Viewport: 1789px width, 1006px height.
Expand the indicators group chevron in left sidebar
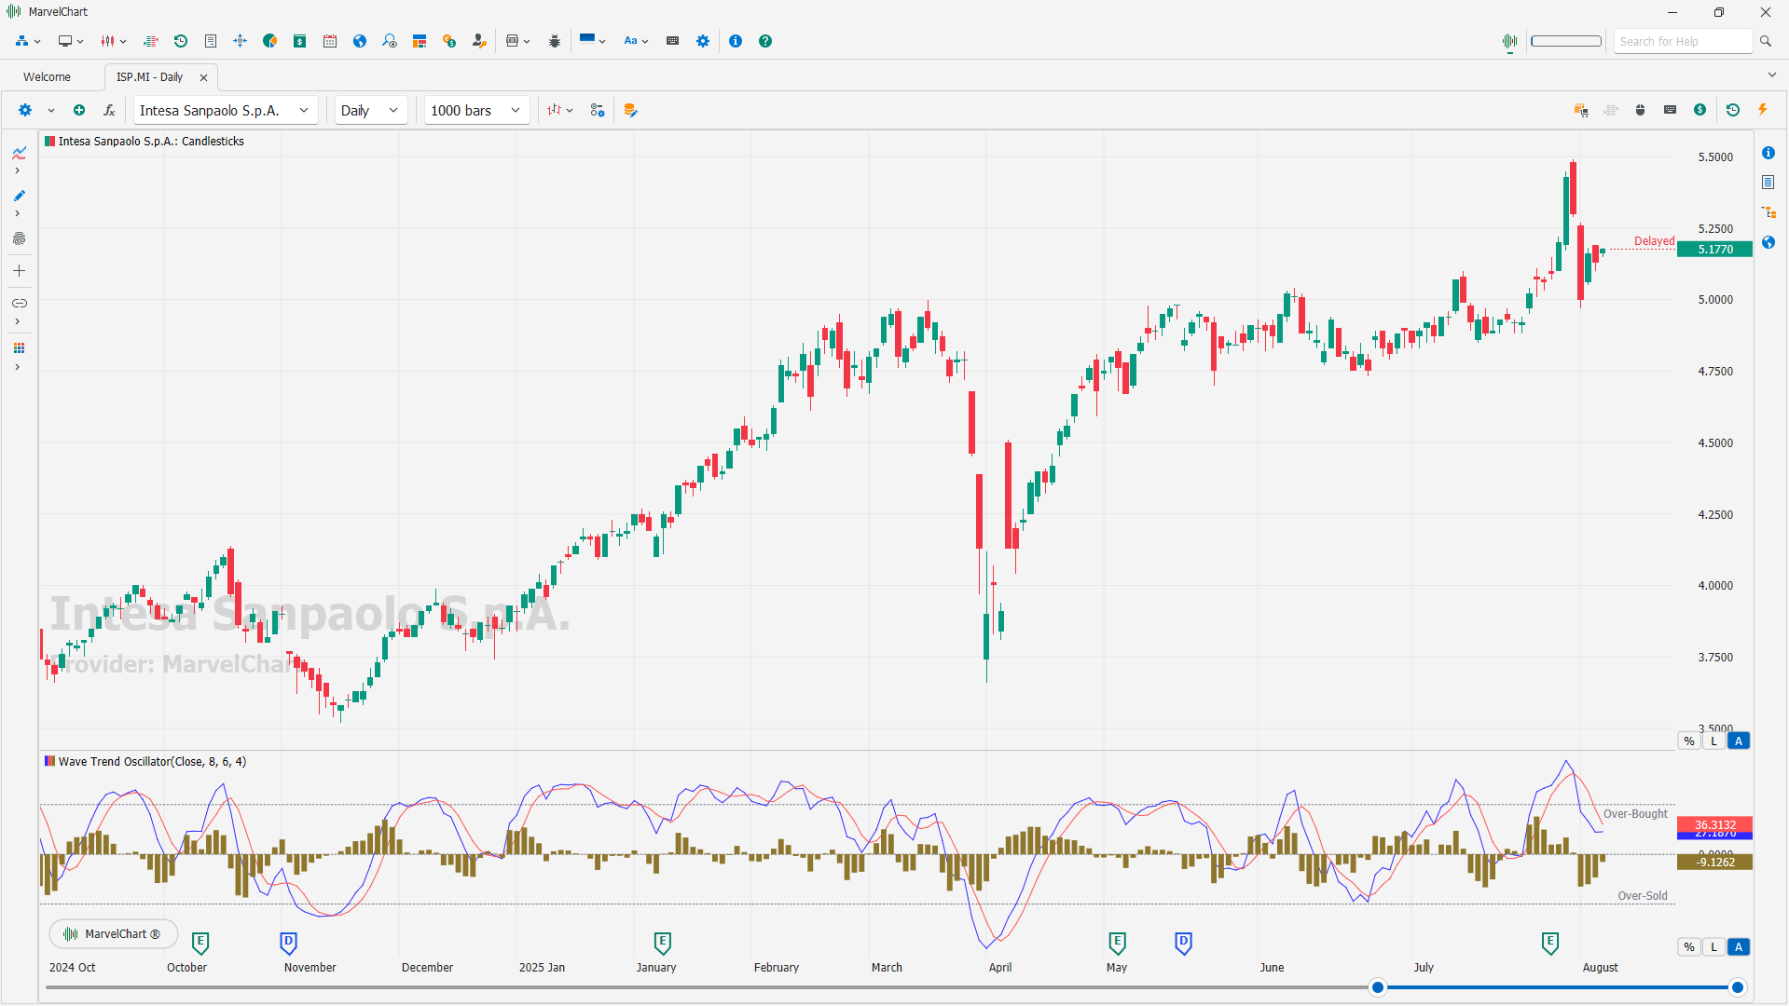pos(17,170)
